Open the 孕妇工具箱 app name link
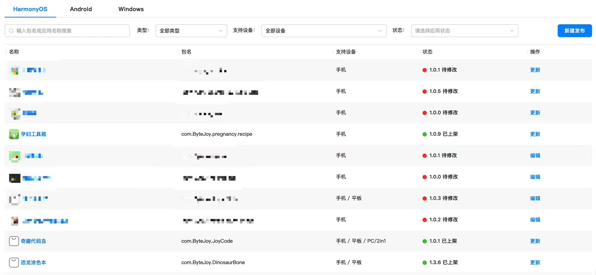596x275 pixels. [x=34, y=134]
